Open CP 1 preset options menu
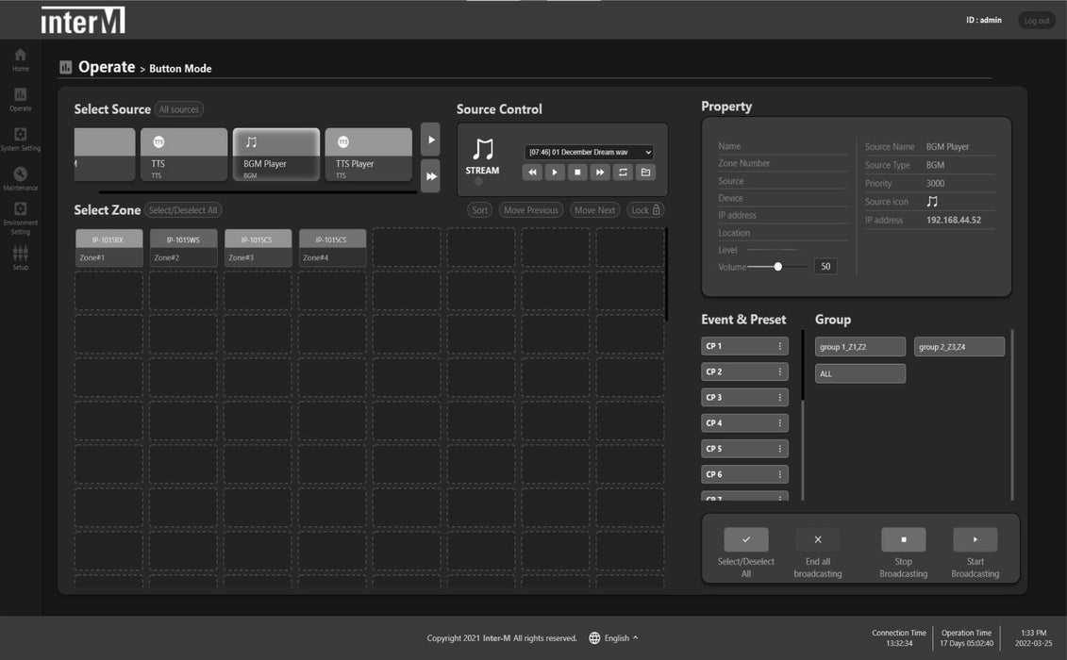This screenshot has width=1067, height=660. (x=779, y=346)
